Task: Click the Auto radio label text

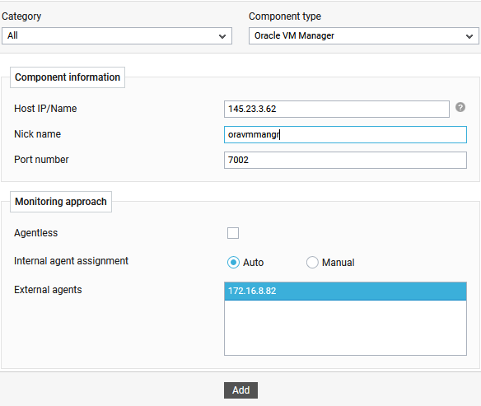Action: click(253, 263)
